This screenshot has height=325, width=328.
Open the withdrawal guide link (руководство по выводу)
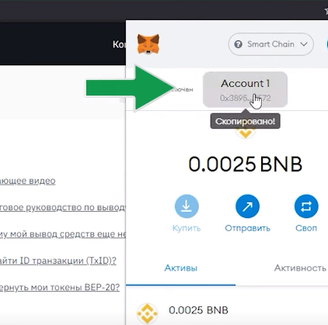point(63,207)
